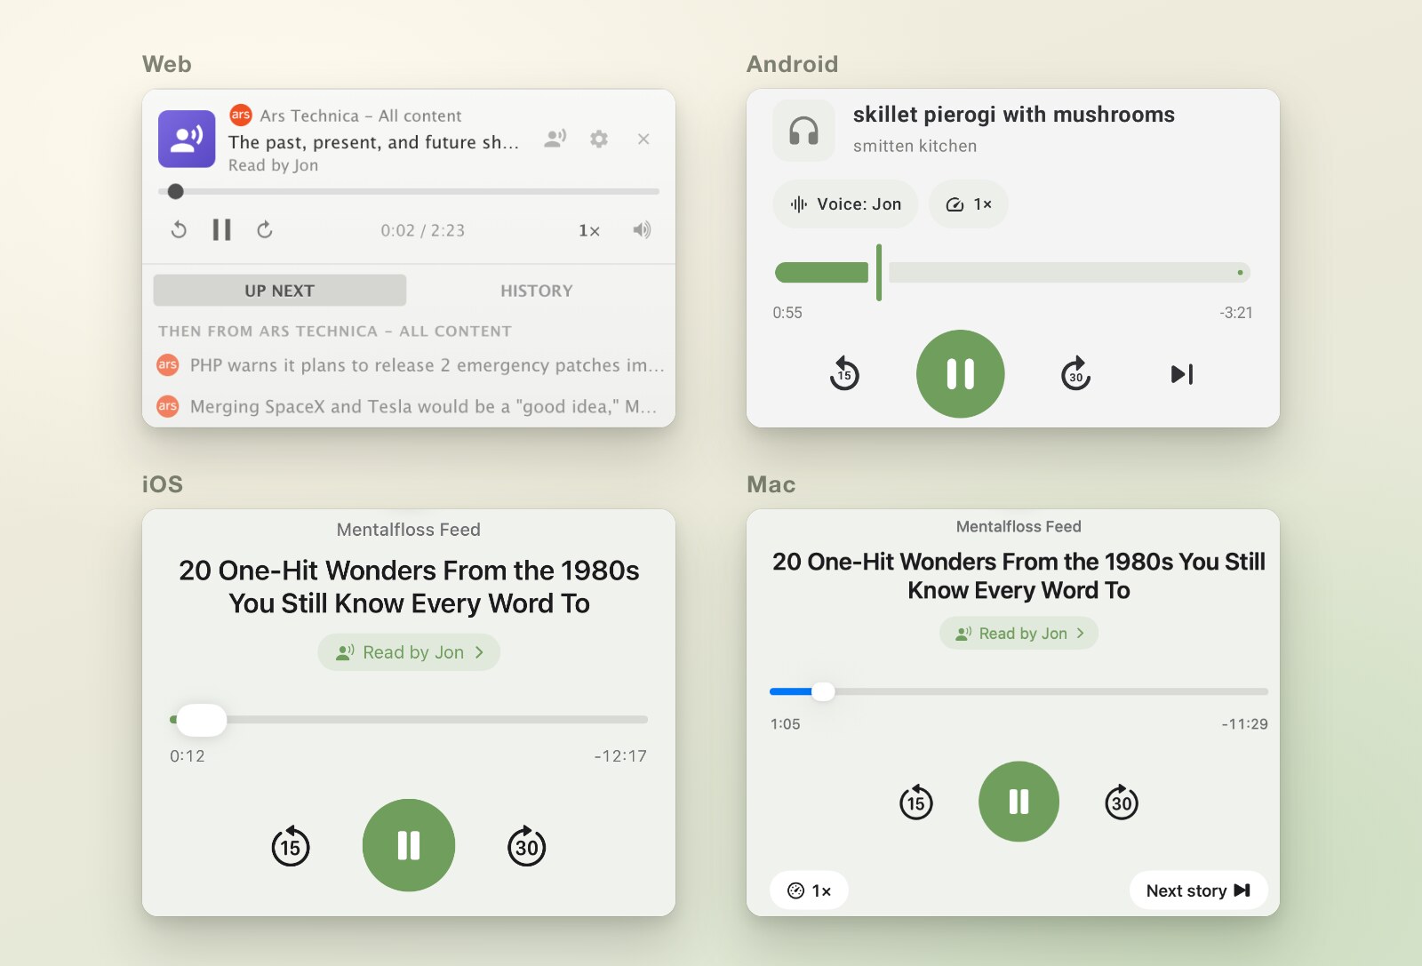Click smitten kitchen source name on Android
The width and height of the screenshot is (1422, 966).
point(915,147)
